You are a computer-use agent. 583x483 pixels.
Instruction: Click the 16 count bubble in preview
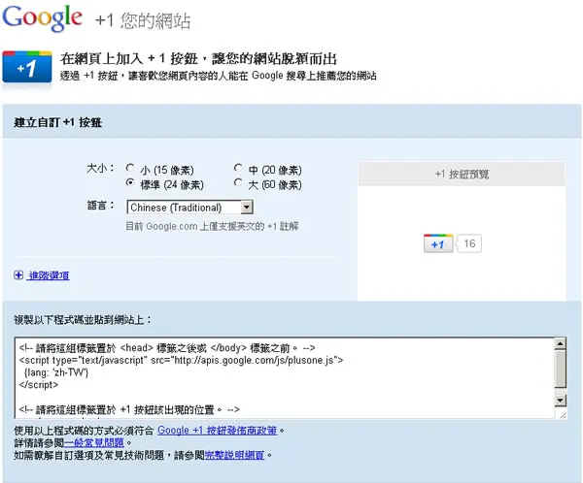[469, 243]
